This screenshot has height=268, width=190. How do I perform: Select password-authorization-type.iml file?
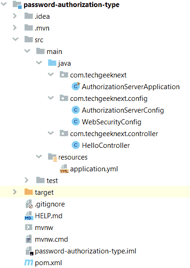coord(86,251)
